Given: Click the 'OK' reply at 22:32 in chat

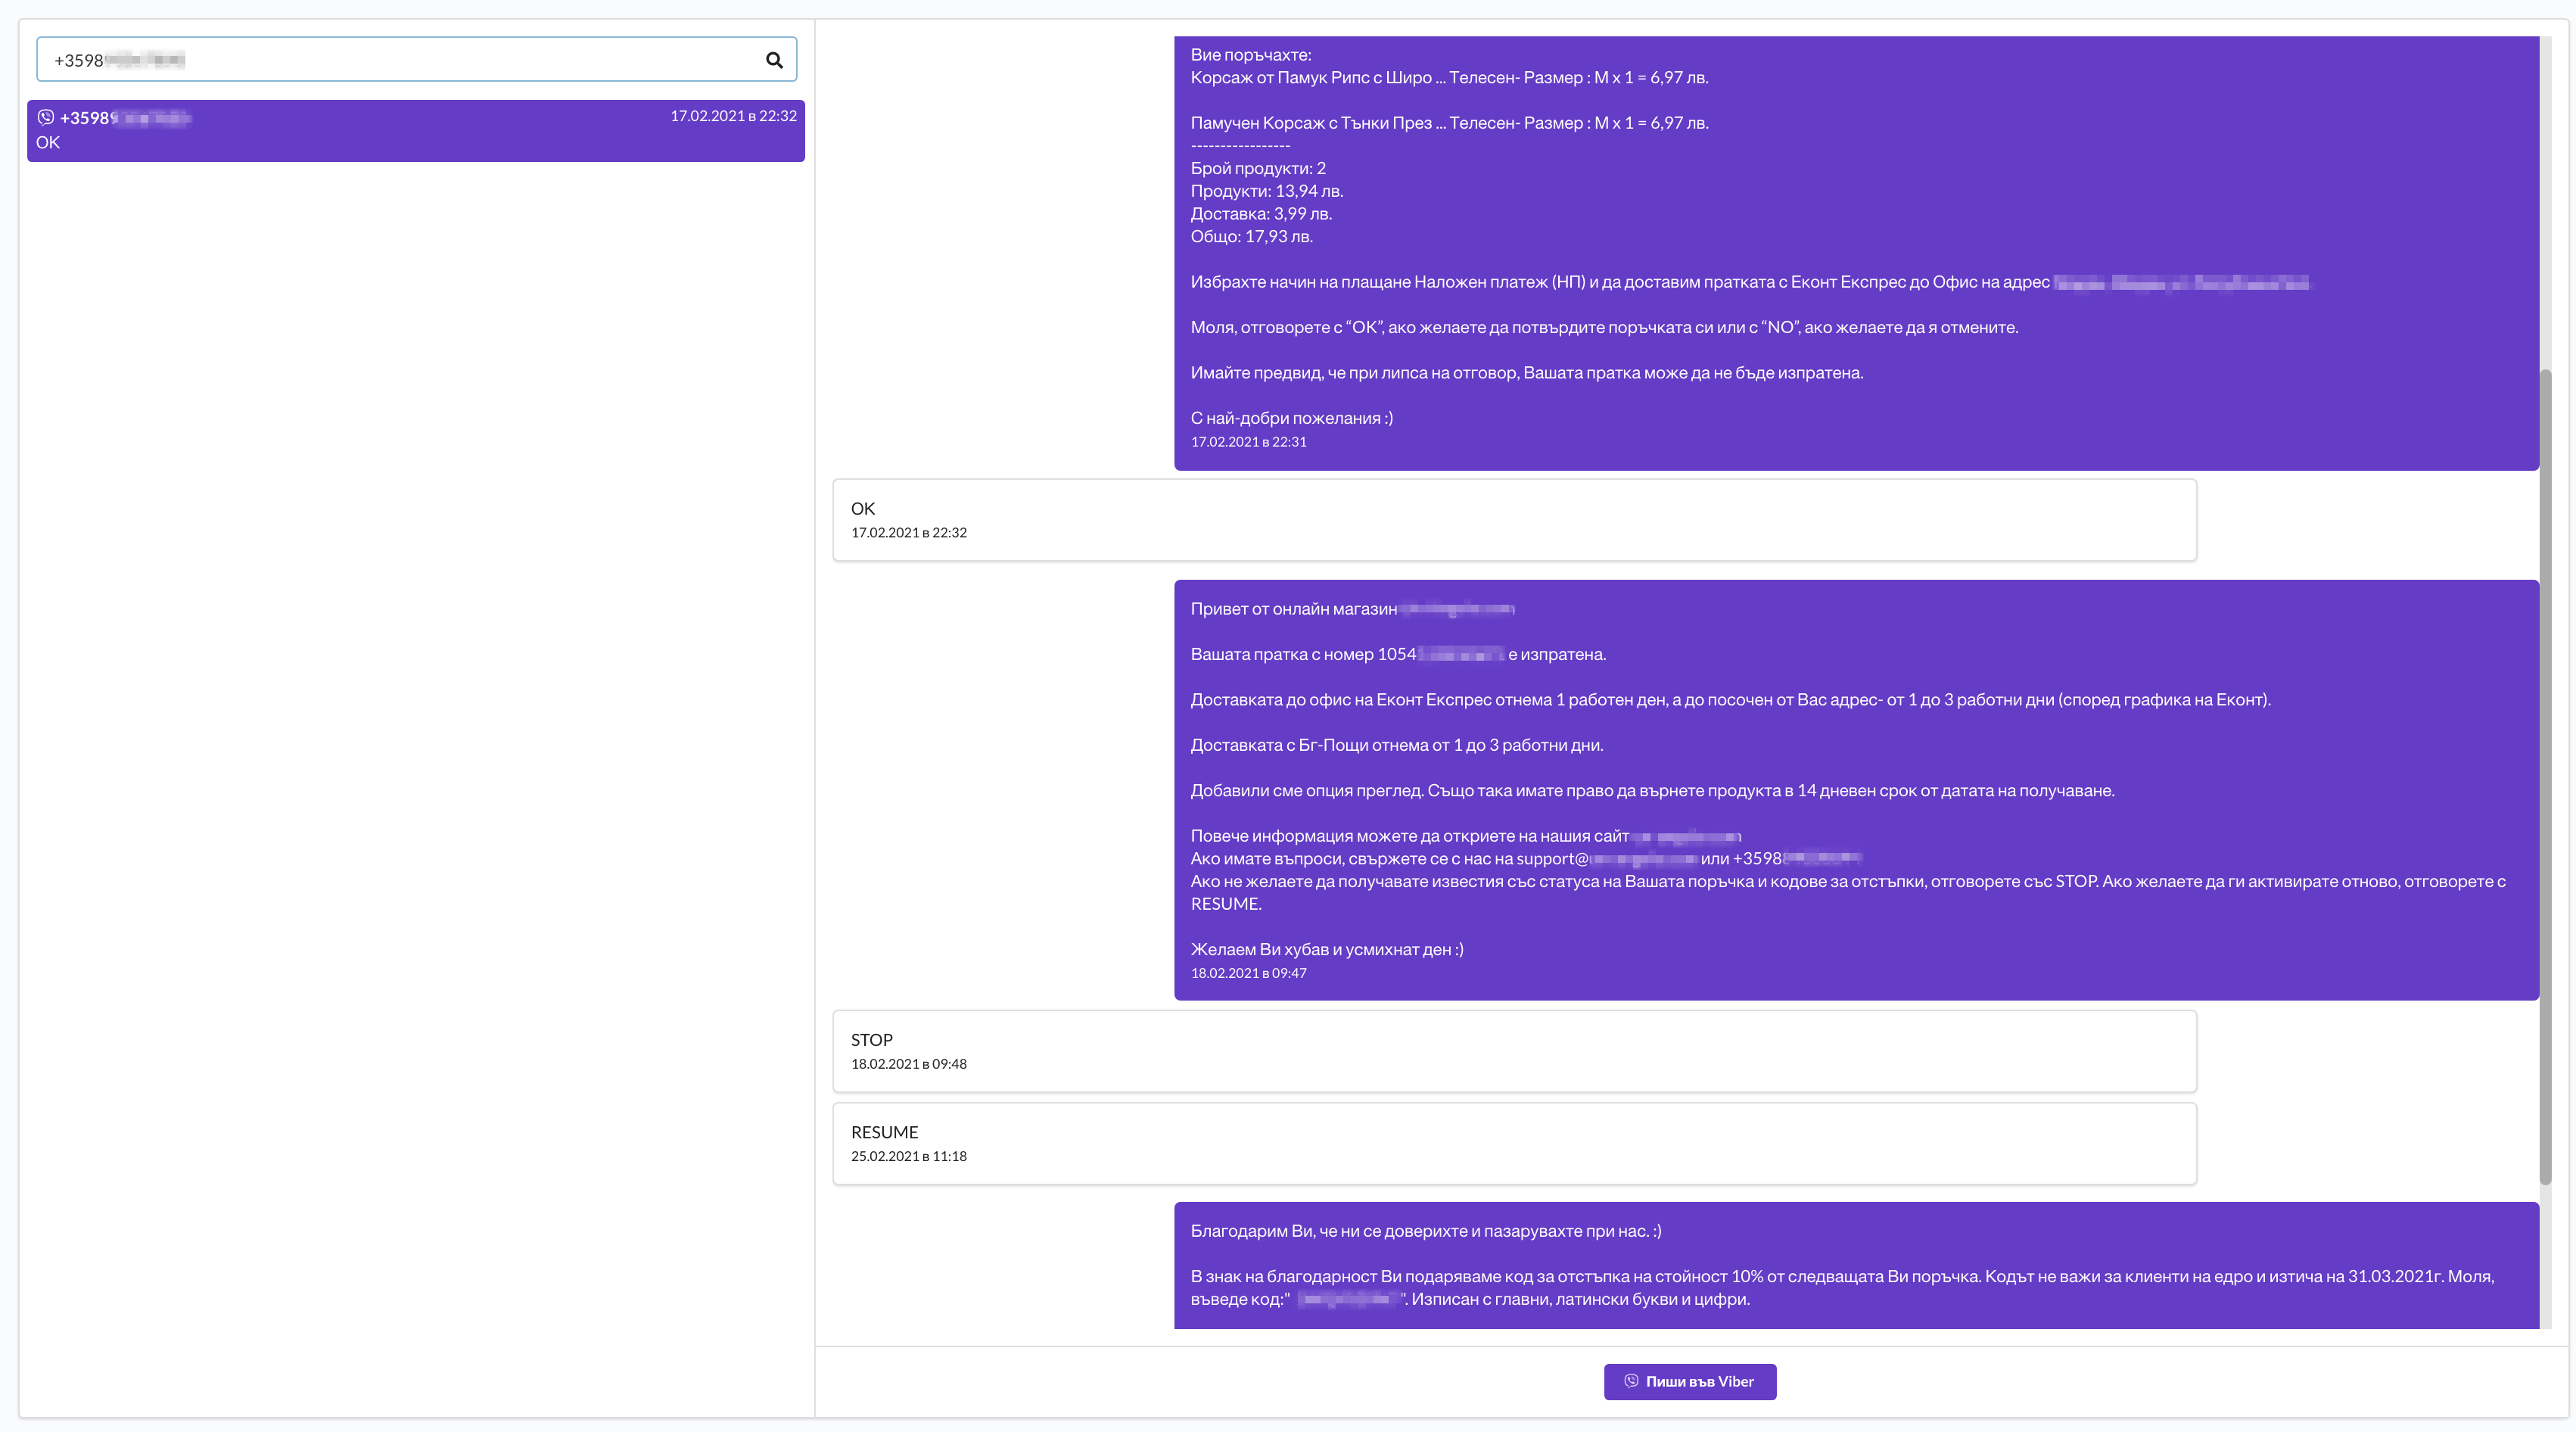Looking at the screenshot, I should point(1514,520).
